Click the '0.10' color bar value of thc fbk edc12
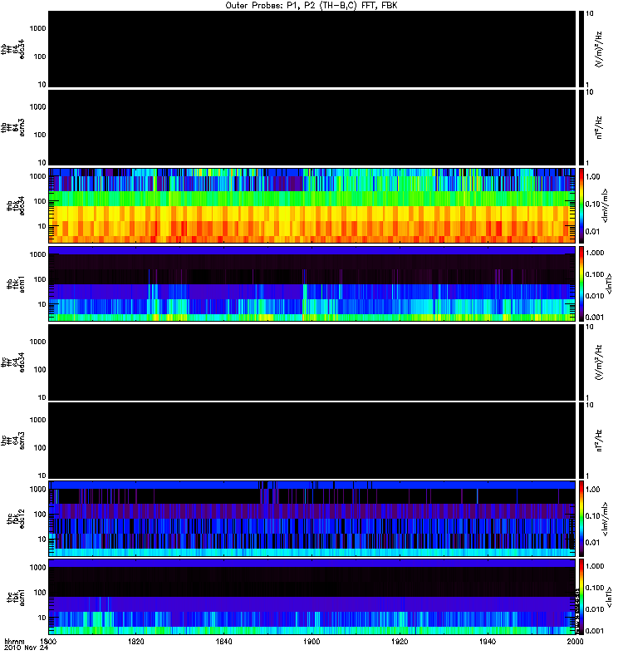The width and height of the screenshot is (623, 665). 592,516
